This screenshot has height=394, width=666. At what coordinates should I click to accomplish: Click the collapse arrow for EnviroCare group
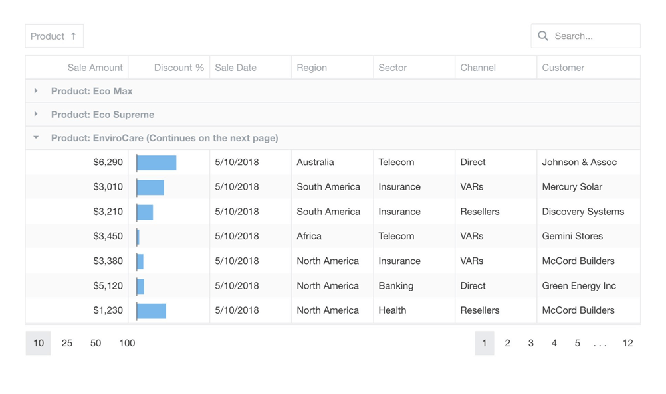[37, 138]
